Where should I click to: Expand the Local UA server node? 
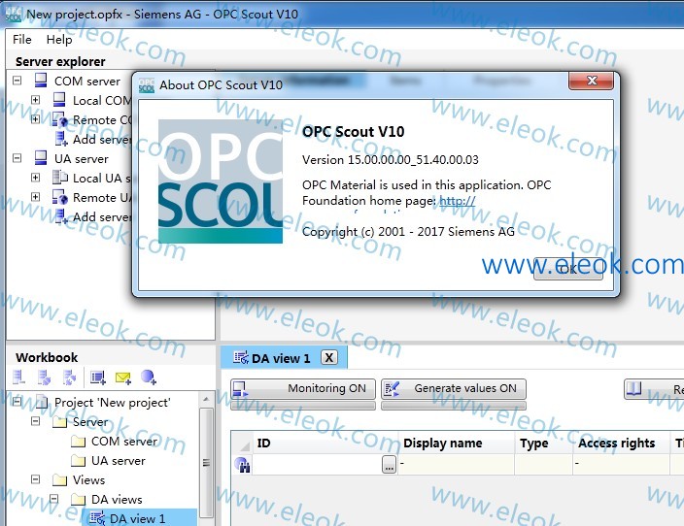click(x=35, y=178)
